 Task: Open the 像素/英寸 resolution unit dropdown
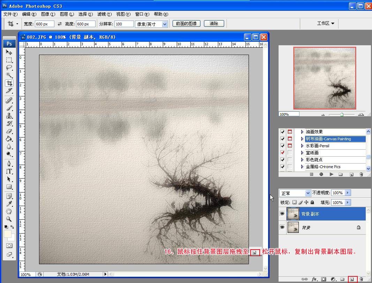point(165,24)
